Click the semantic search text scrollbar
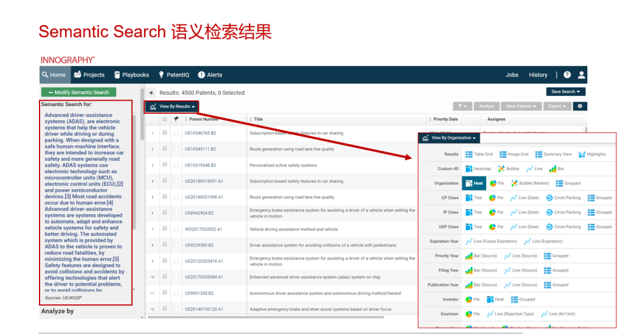The image size is (628, 334). (x=134, y=172)
